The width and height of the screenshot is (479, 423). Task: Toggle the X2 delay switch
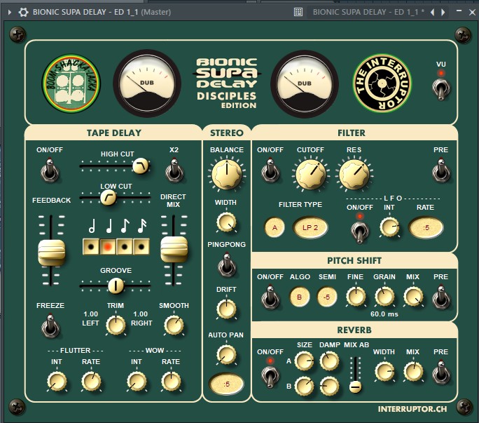[x=174, y=170]
